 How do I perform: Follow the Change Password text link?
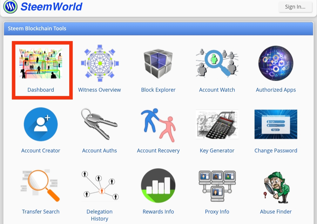pos(276,151)
